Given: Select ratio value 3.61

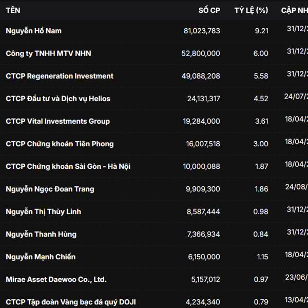Looking at the screenshot, I should click(262, 121).
